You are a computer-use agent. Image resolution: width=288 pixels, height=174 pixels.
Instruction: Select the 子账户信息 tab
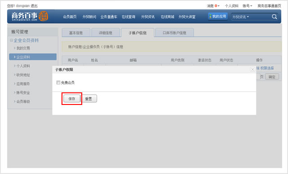(x=137, y=33)
